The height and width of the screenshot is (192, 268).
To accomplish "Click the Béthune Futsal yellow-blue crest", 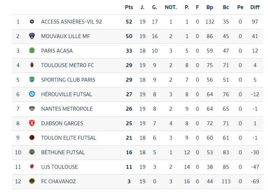I will tap(32, 152).
